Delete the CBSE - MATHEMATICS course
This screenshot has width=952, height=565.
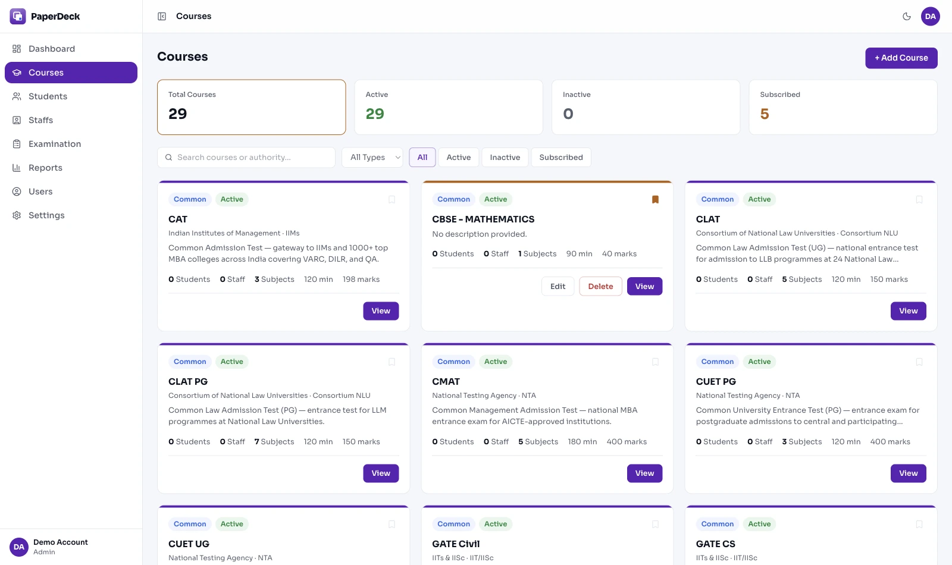point(600,287)
